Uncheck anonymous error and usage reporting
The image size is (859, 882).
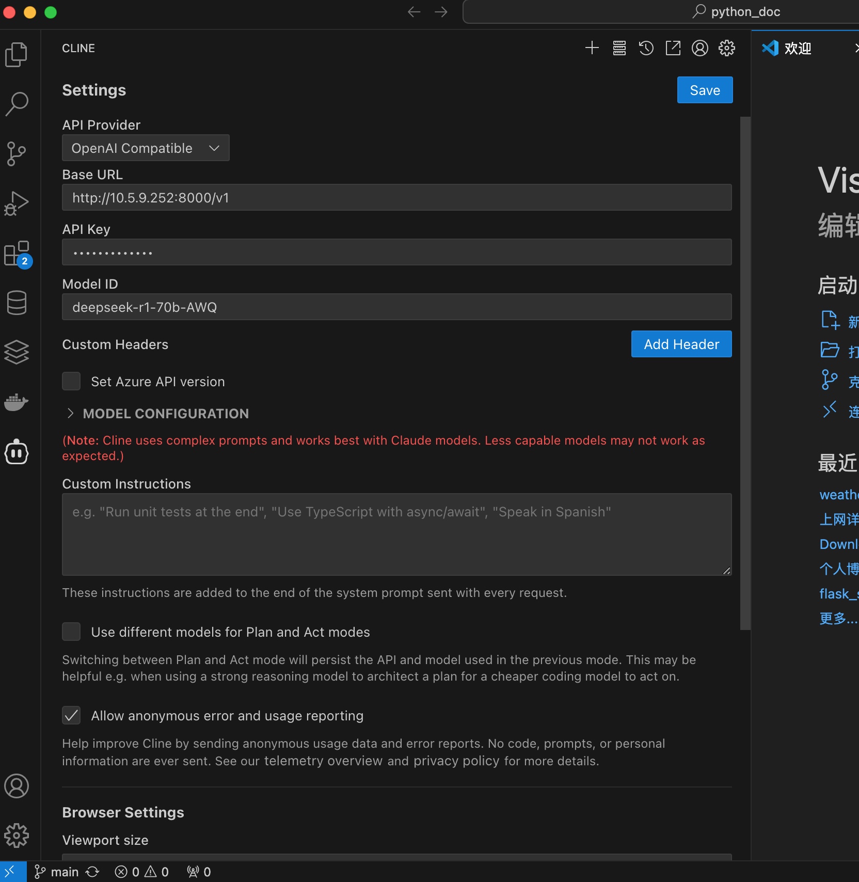(x=71, y=715)
